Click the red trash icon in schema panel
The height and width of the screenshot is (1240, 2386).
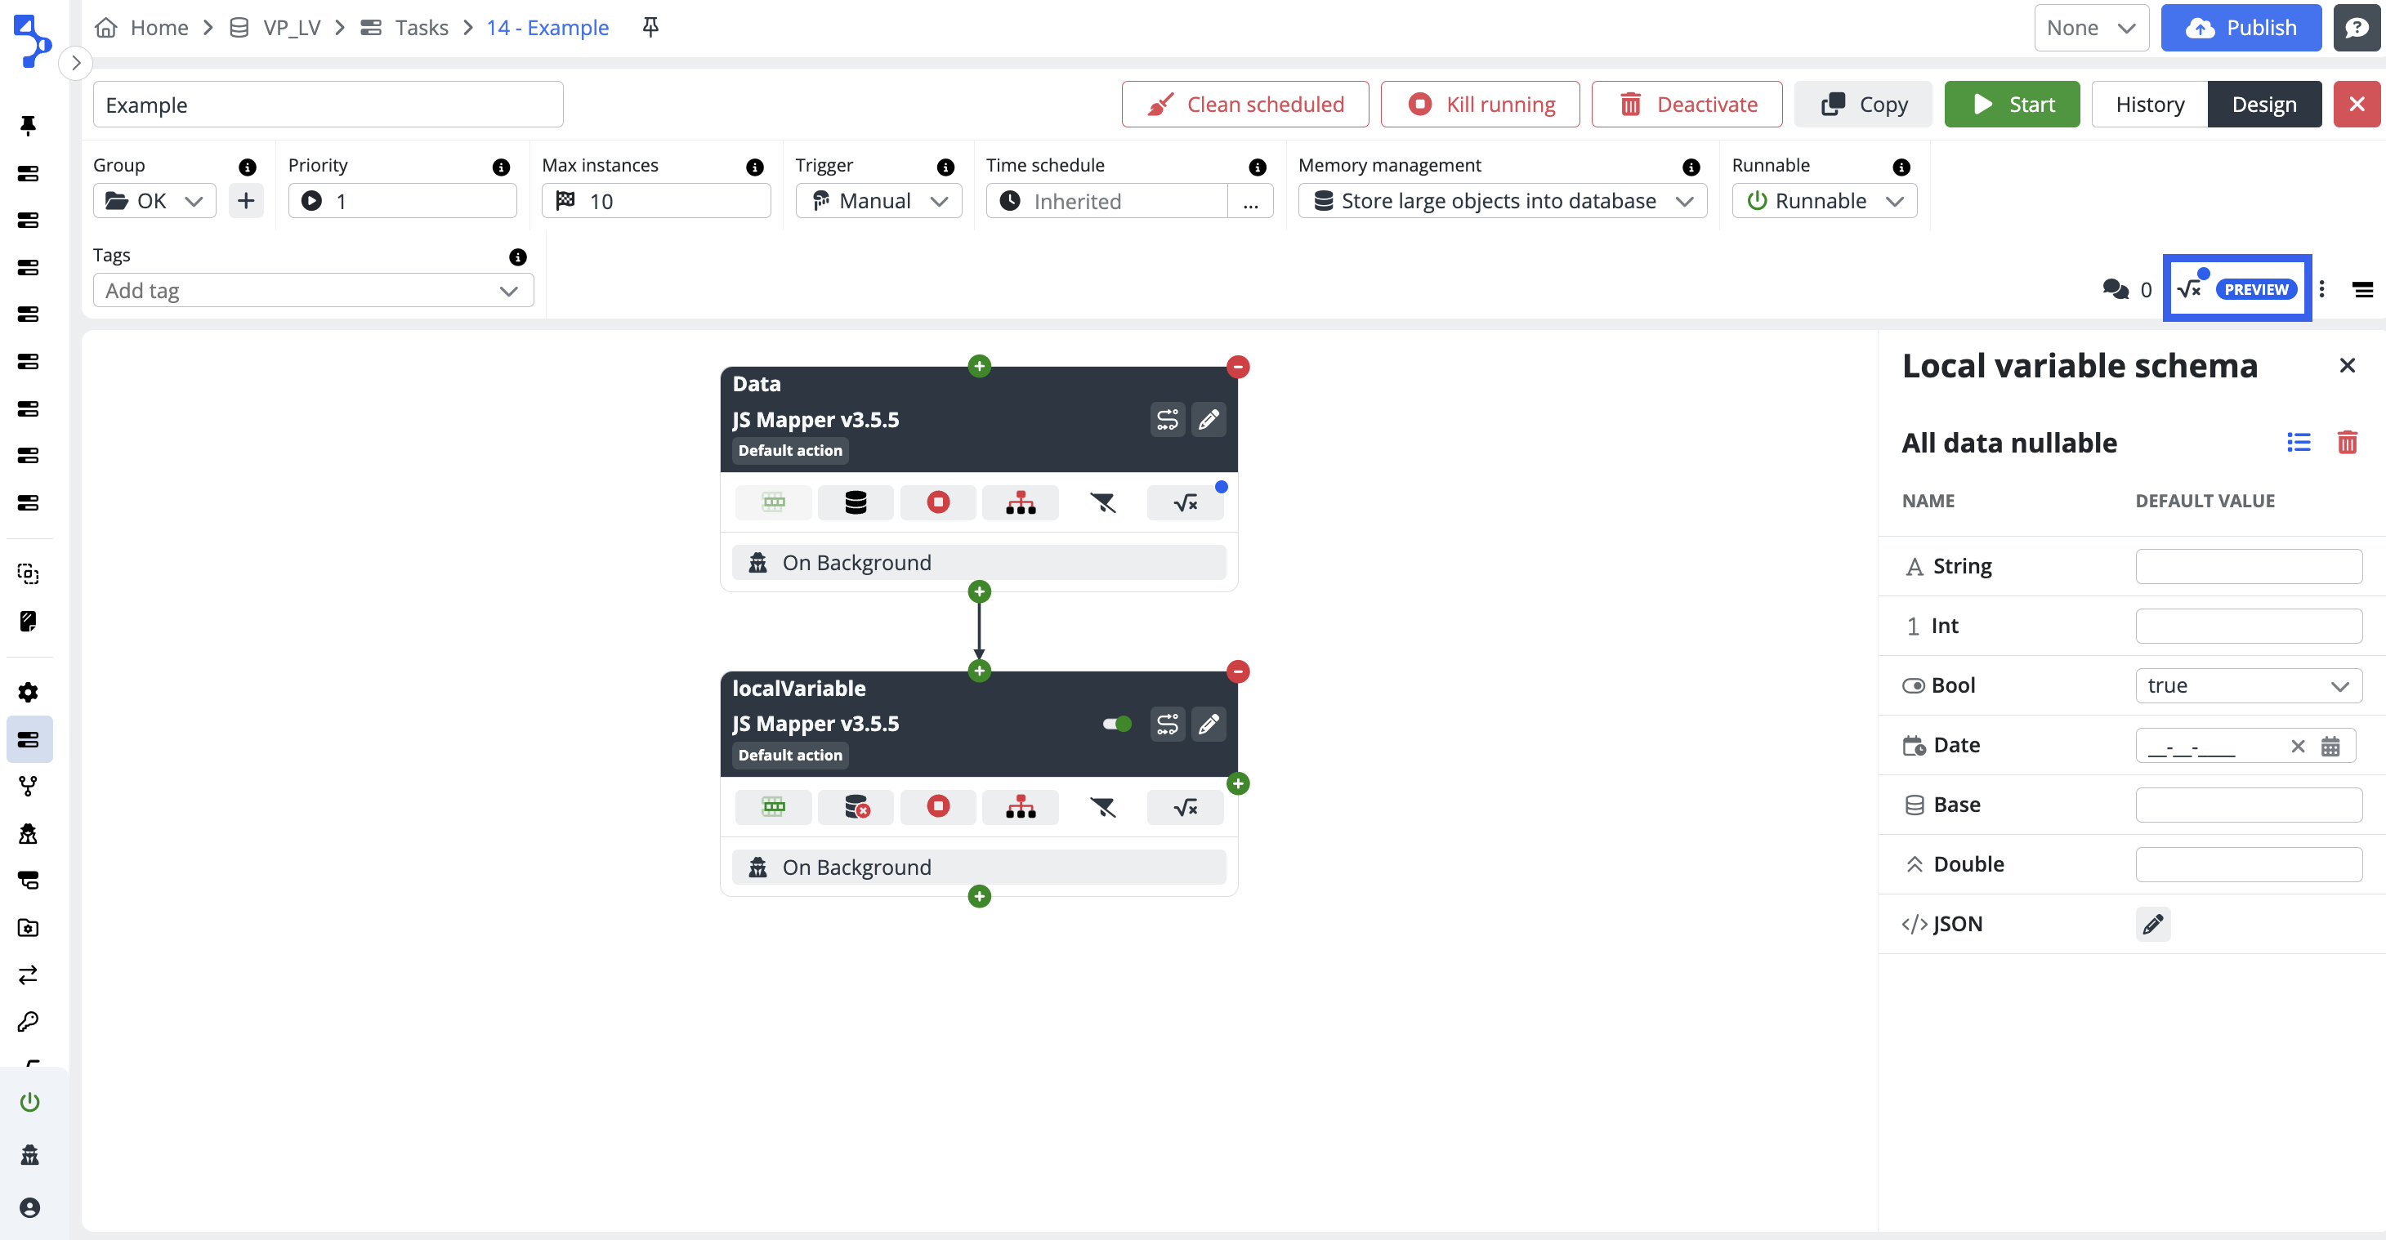[2346, 443]
